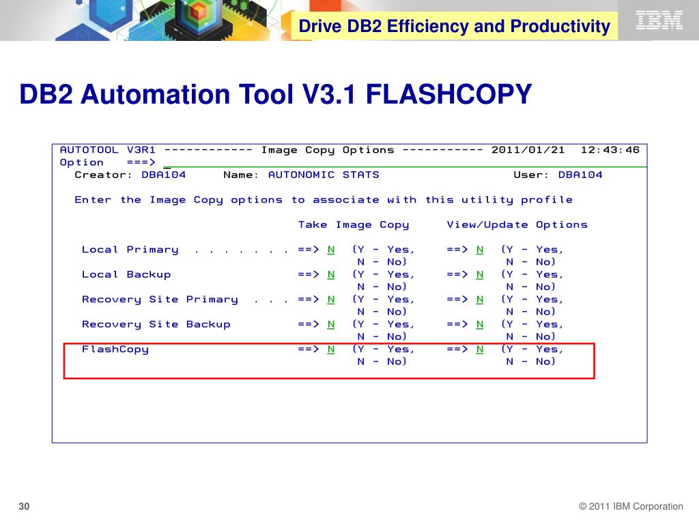
Task: Click the AUTOTOOL V3R1 panel identifier
Action: [x=107, y=149]
